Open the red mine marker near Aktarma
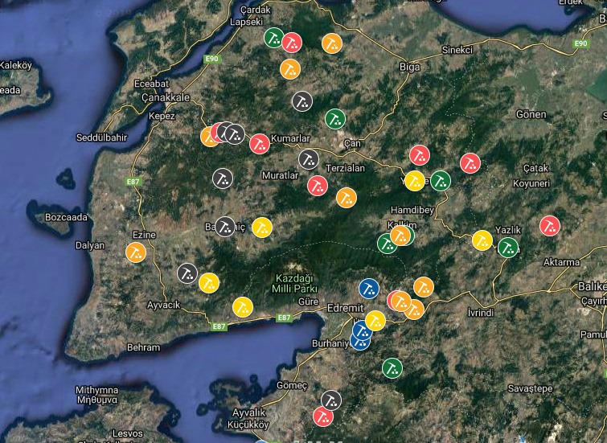The width and height of the screenshot is (607, 443). tap(550, 226)
